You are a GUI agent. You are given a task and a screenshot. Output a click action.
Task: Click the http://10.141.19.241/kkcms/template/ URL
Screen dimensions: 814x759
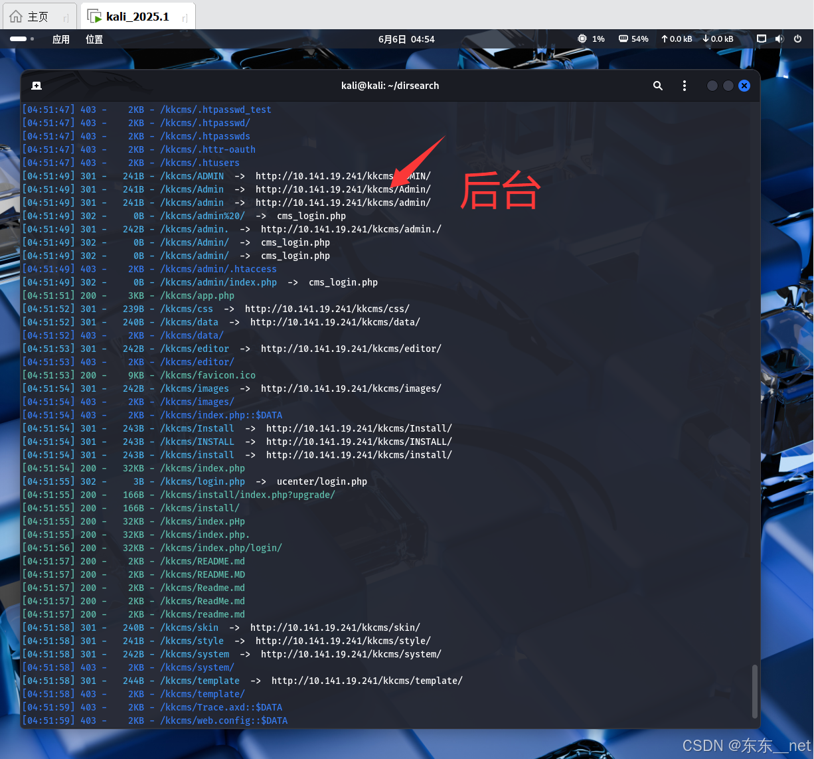(367, 681)
